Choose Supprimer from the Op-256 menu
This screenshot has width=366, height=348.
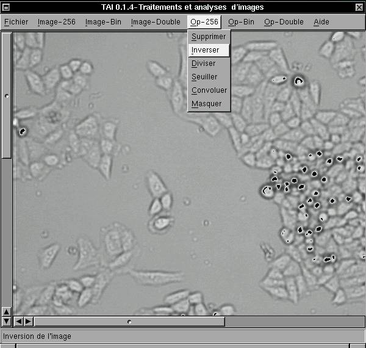(x=209, y=37)
